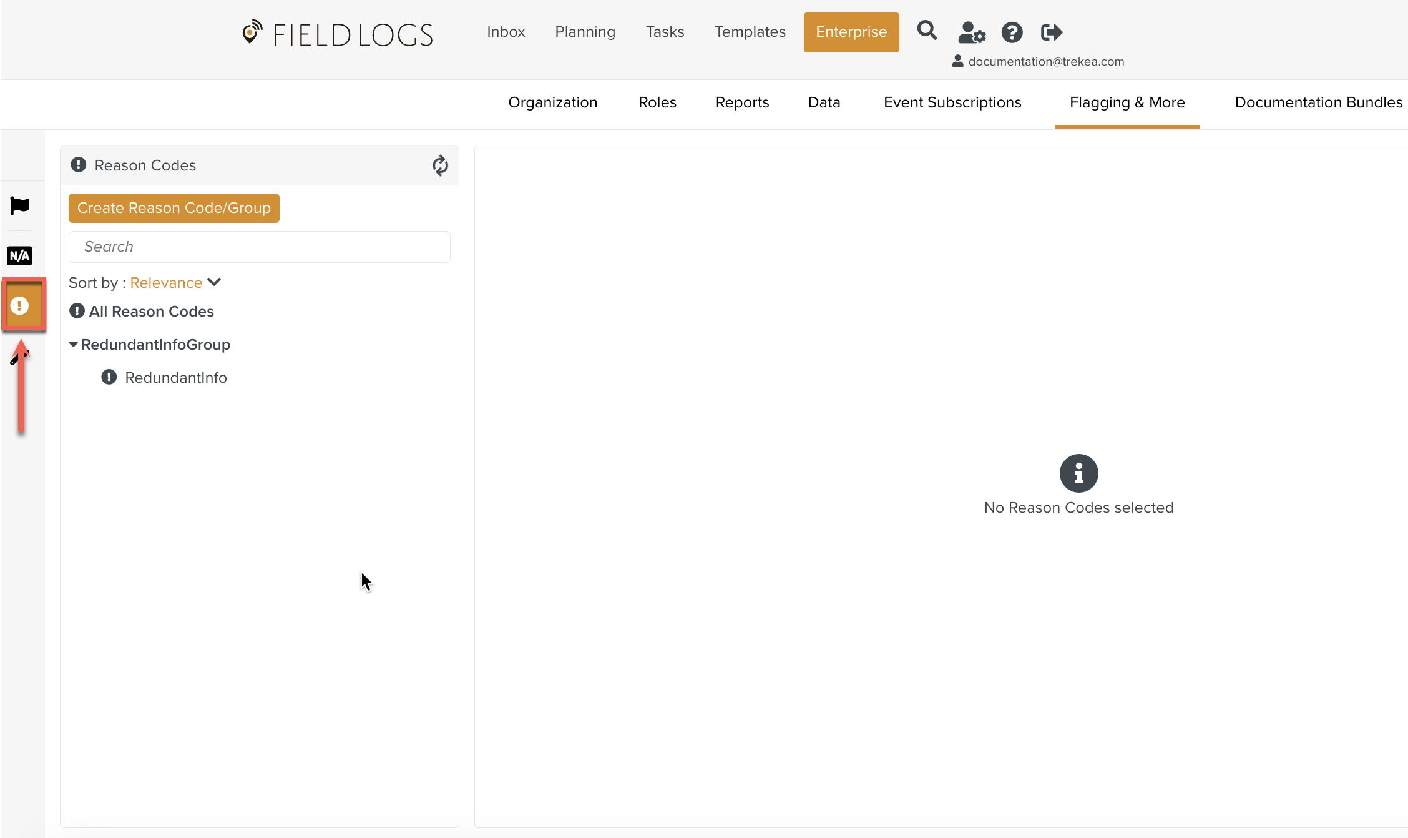1408x838 pixels.
Task: Open the flag section in sidebar
Action: (19, 205)
